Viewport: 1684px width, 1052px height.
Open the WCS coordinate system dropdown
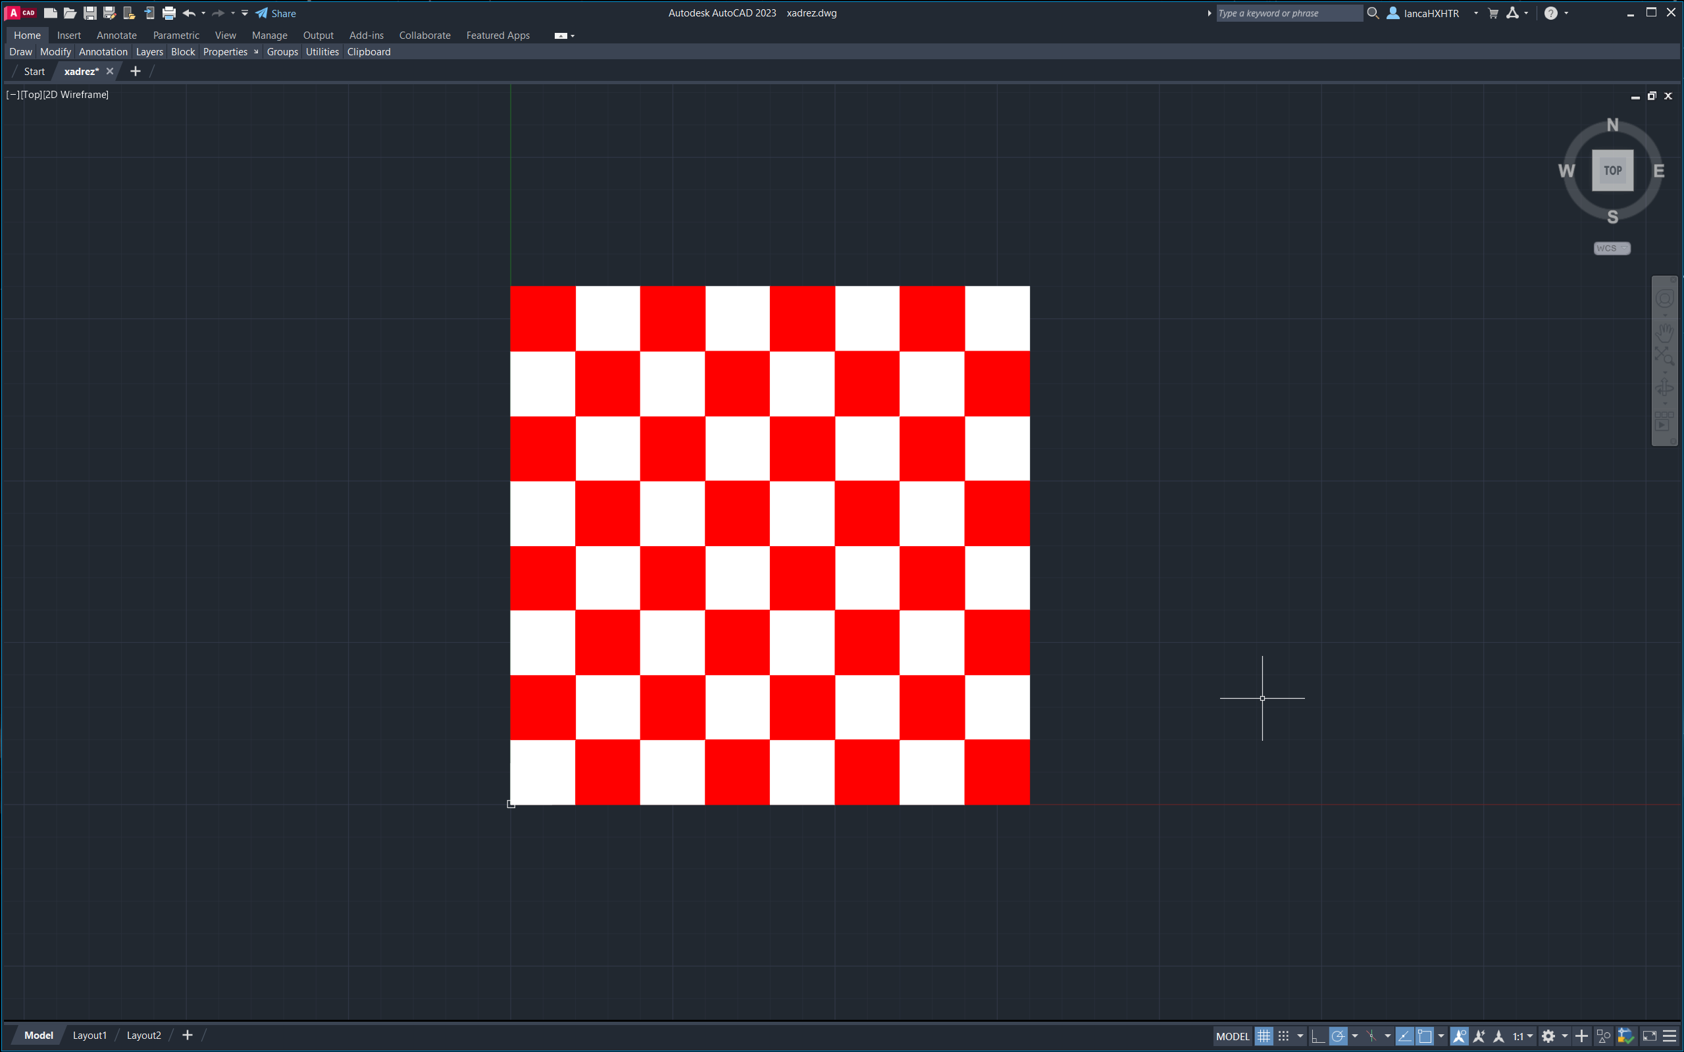point(1612,249)
